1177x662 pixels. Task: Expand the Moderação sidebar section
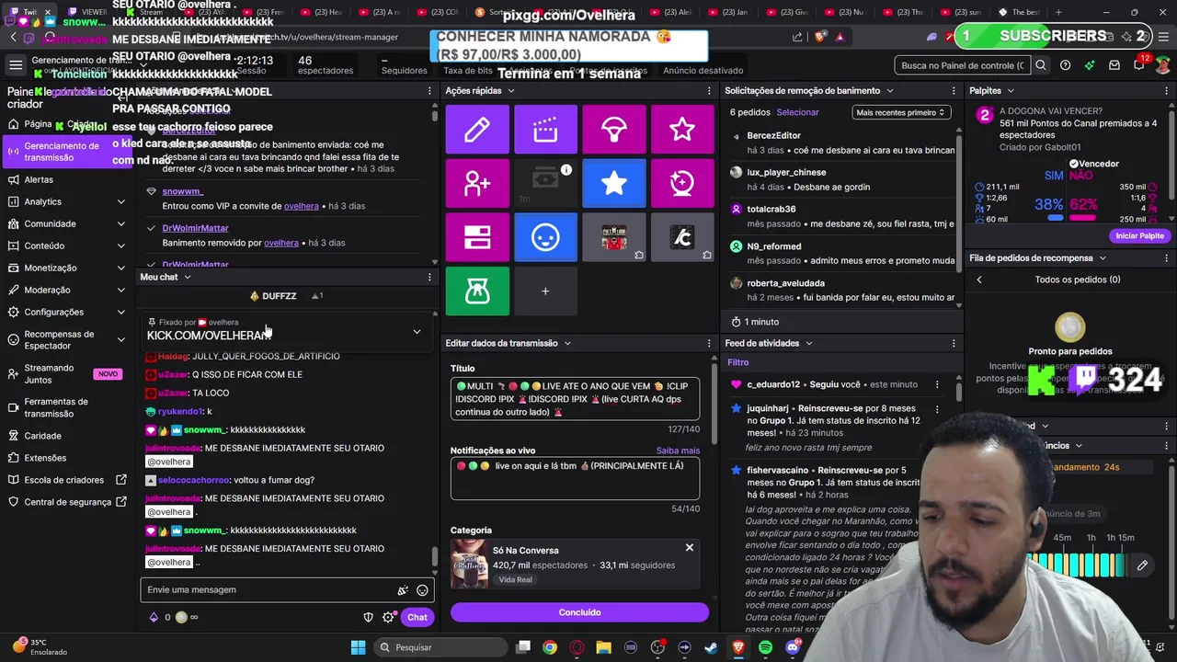point(120,290)
